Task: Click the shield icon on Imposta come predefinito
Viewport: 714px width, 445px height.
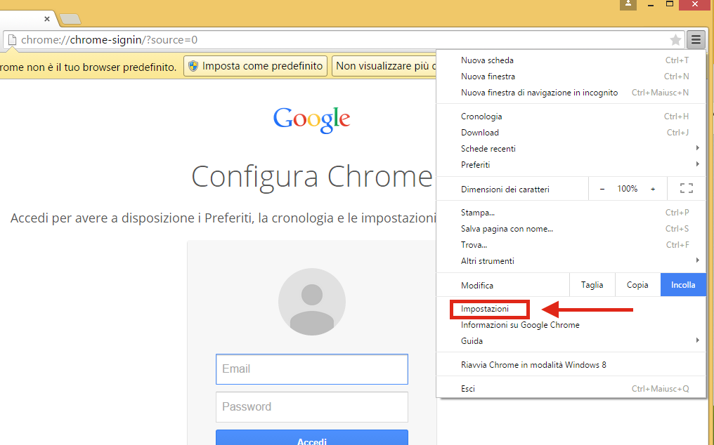Action: point(193,66)
